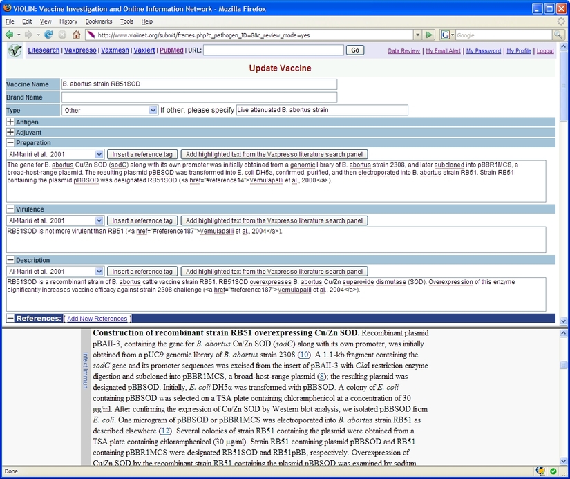Open the File menu
This screenshot has height=479, width=570.
(x=10, y=21)
